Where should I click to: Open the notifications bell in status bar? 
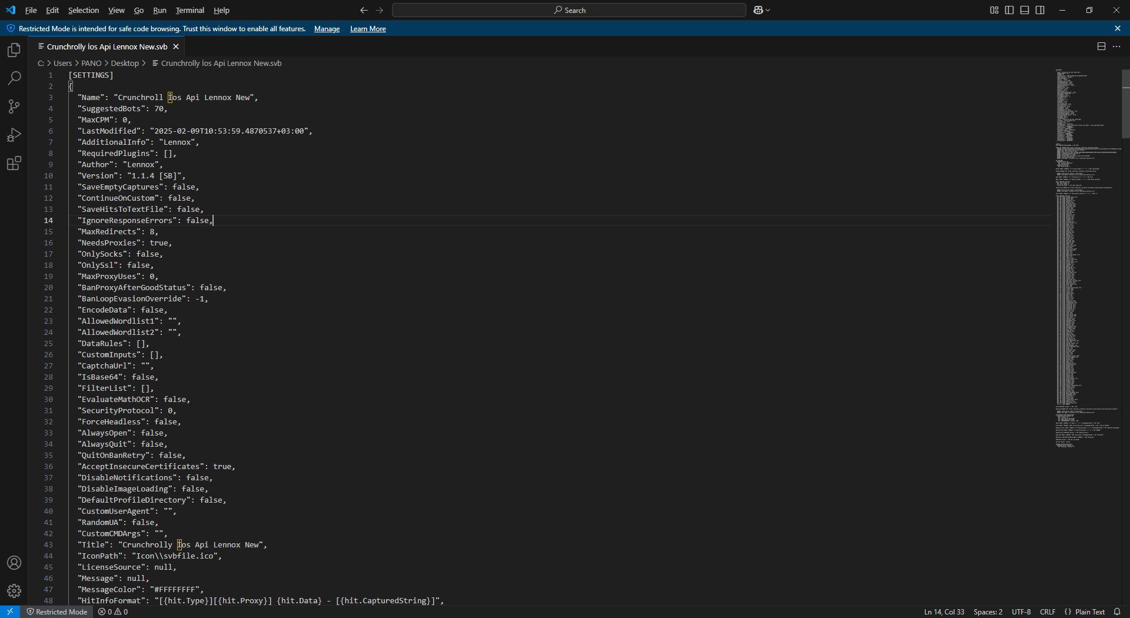click(x=1117, y=612)
